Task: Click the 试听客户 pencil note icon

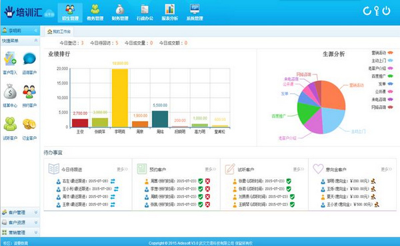Action: [230, 169]
